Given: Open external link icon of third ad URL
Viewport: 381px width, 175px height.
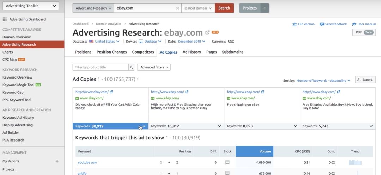Looking at the screenshot, I should [263, 92].
